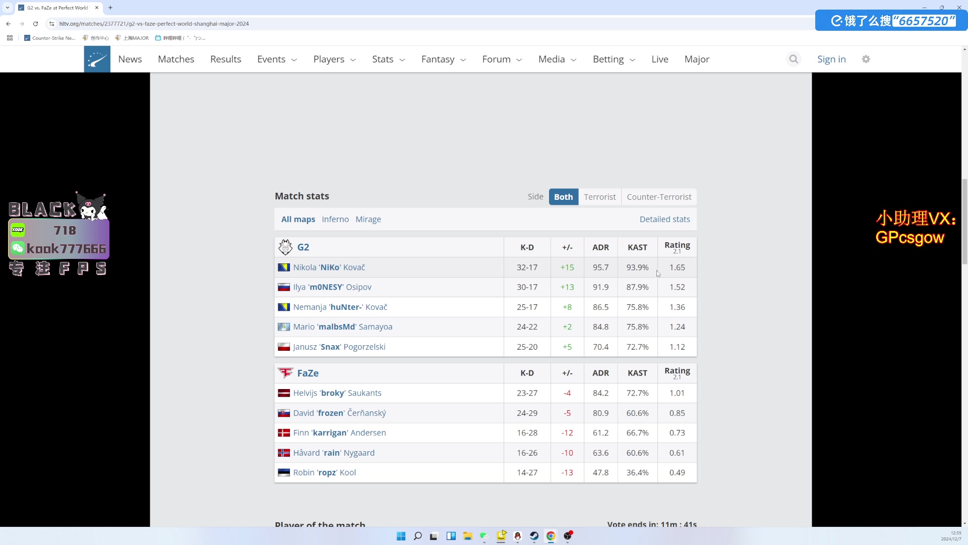Click the page vertical scrollbar thumb
The height and width of the screenshot is (545, 968).
[964, 221]
